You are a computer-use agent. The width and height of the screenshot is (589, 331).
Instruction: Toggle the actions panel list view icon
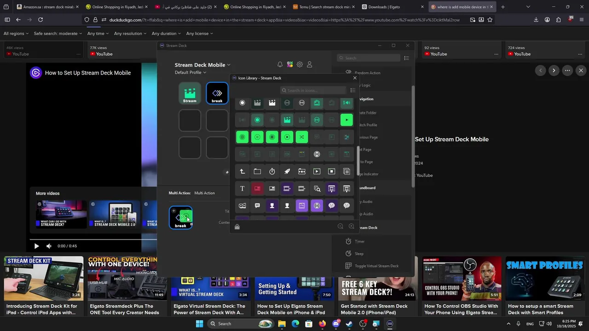tap(406, 58)
